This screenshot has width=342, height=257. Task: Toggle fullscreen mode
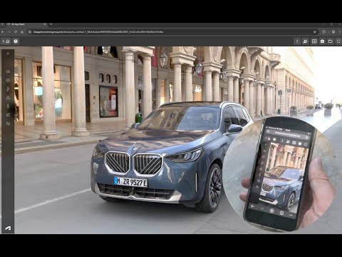click(x=338, y=41)
